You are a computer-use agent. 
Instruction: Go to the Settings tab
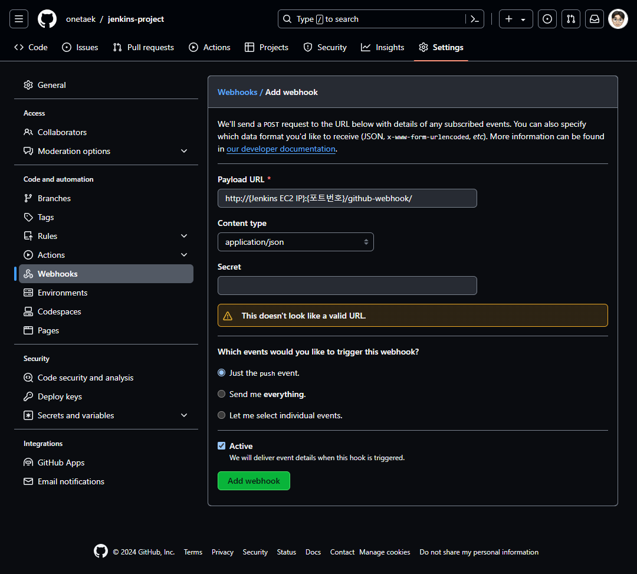[x=441, y=48]
